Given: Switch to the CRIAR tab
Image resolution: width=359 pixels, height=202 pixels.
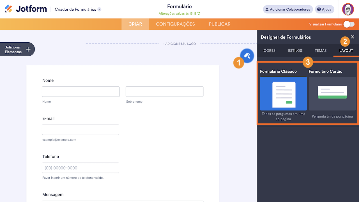Looking at the screenshot, I should point(135,24).
